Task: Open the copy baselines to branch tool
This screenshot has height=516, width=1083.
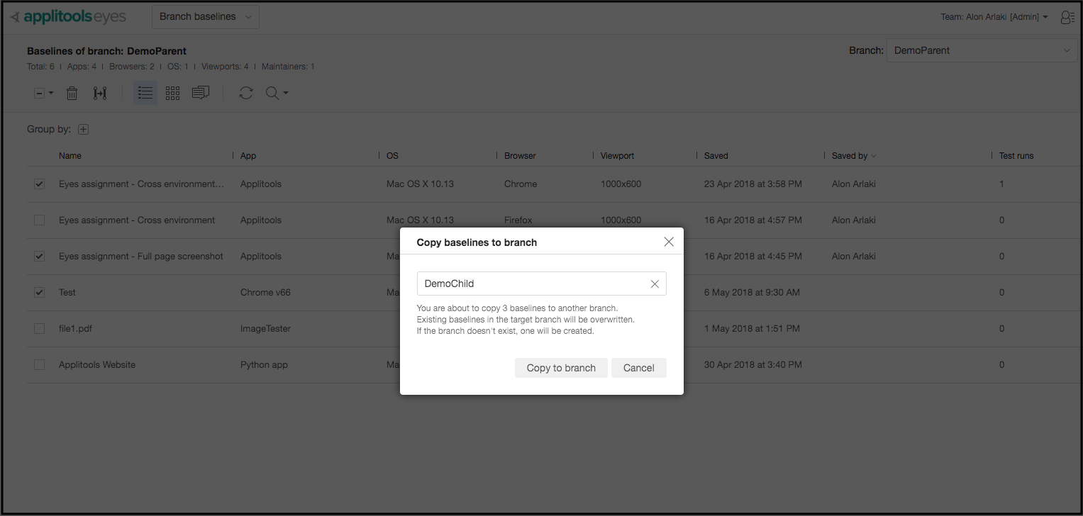Action: [99, 93]
